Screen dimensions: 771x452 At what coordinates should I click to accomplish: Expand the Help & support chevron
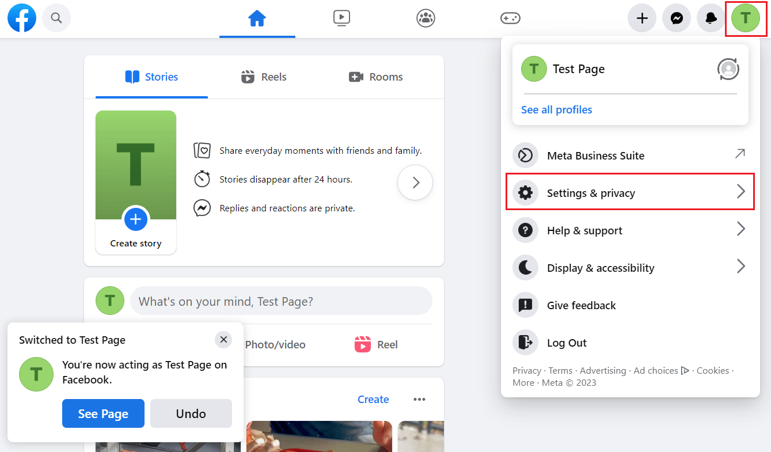(741, 229)
